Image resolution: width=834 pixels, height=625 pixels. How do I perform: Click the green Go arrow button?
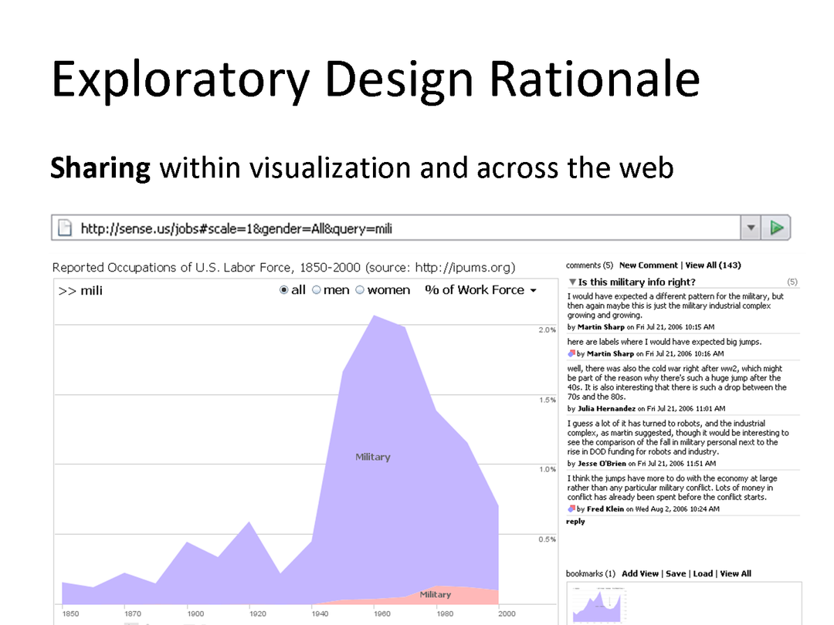click(777, 228)
